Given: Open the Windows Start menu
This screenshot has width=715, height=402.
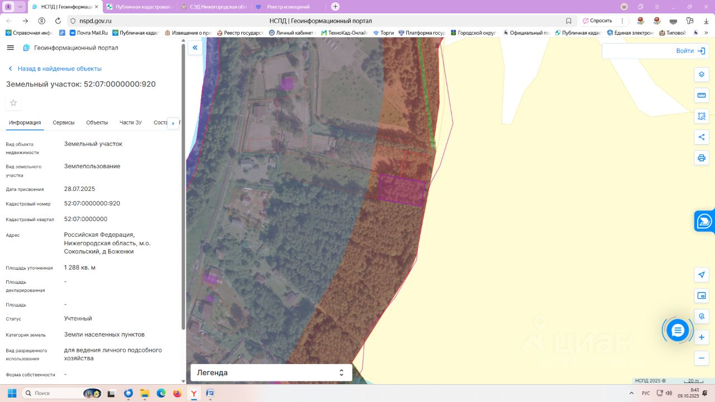Looking at the screenshot, I should [12, 393].
